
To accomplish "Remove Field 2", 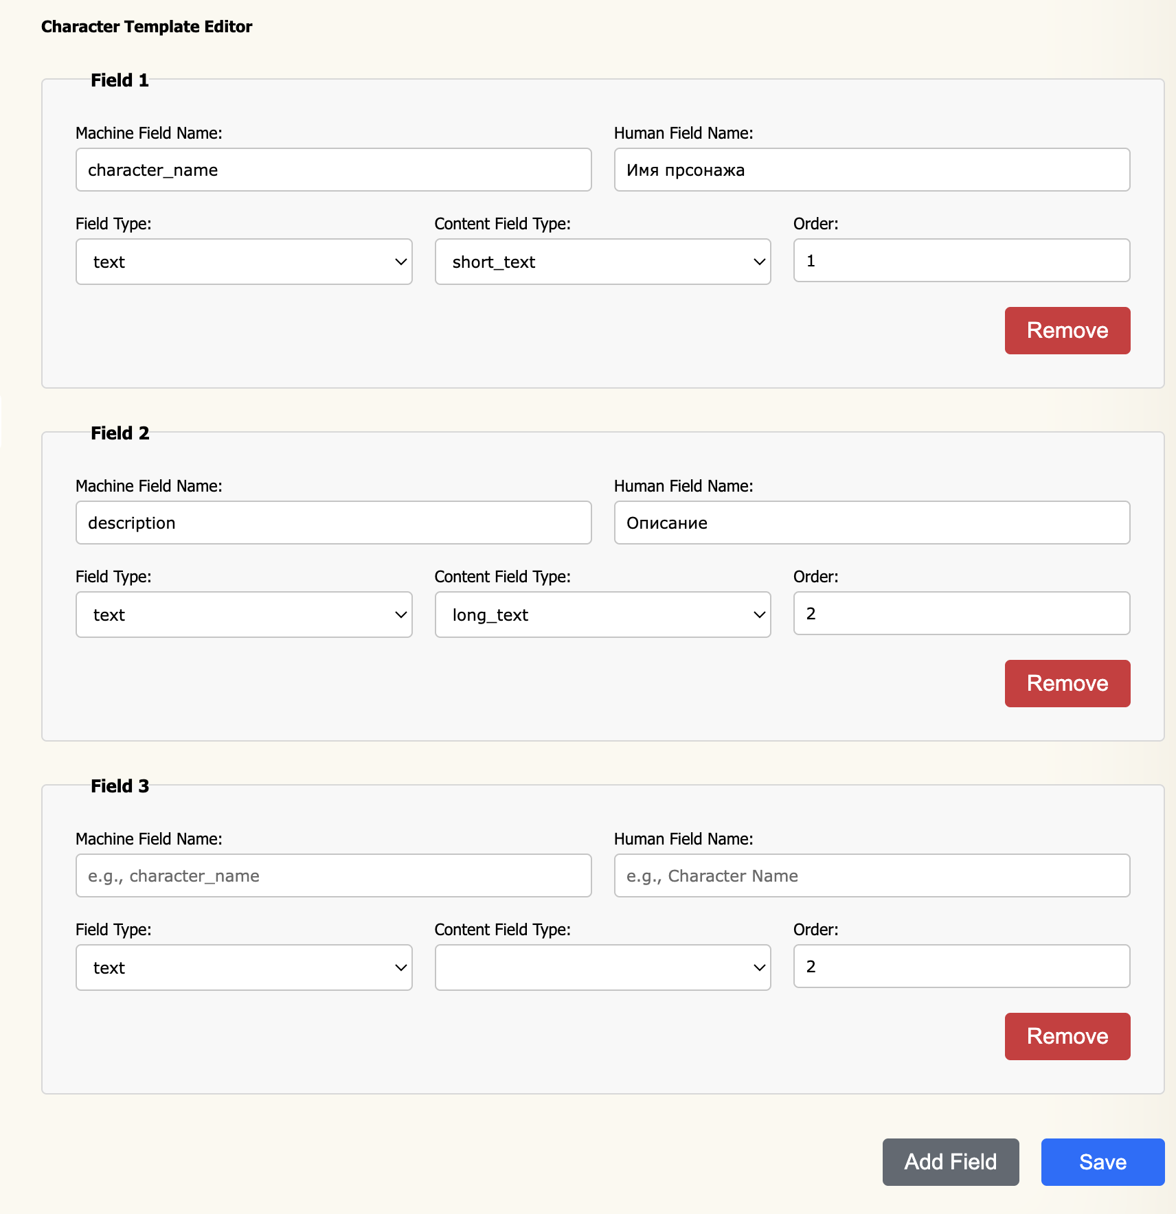I will [x=1067, y=683].
